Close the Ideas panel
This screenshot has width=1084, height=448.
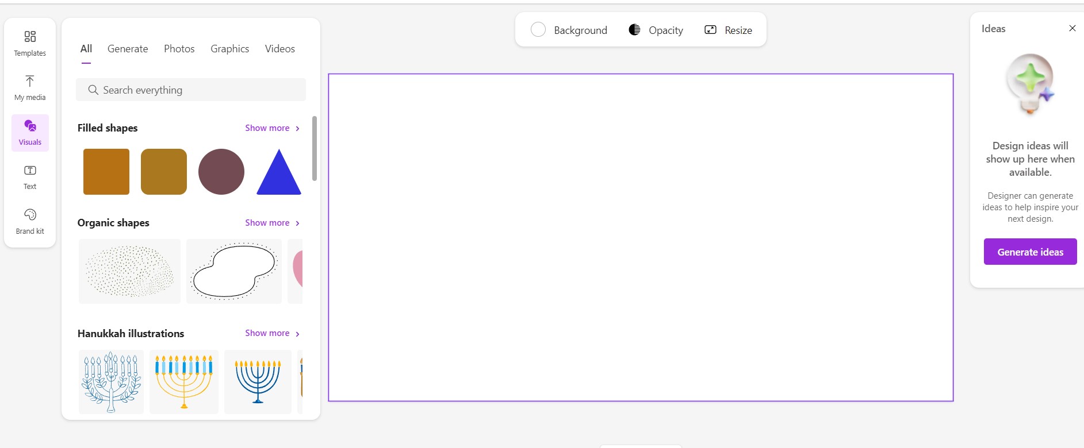pos(1072,28)
